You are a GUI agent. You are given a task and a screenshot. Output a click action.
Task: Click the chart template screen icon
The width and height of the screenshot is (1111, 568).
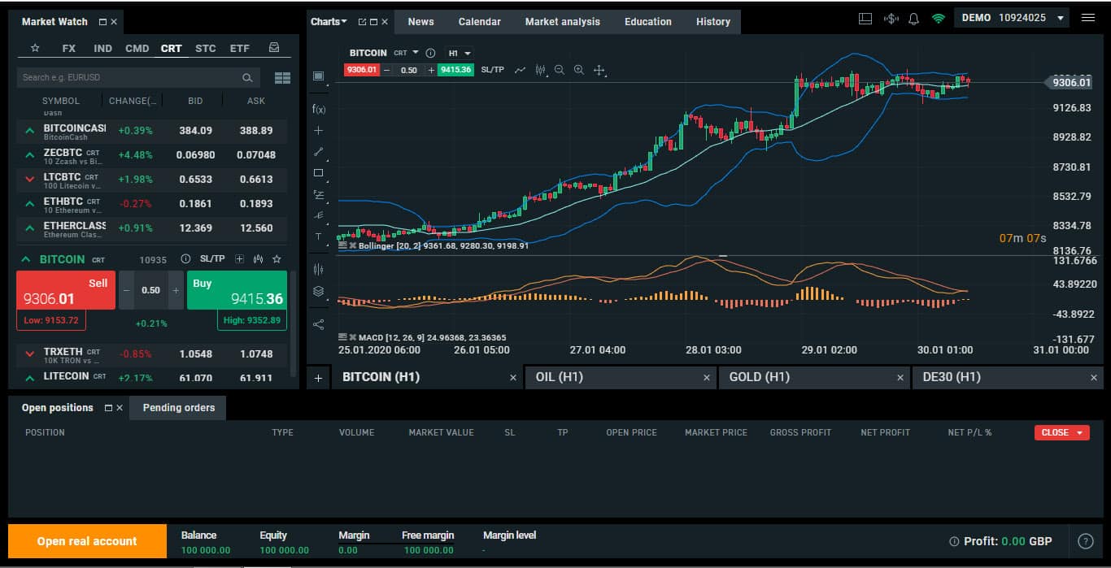318,76
